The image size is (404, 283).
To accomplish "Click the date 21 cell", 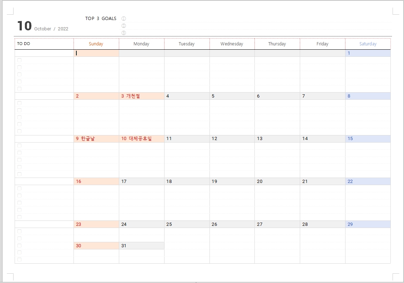I will coord(323,182).
